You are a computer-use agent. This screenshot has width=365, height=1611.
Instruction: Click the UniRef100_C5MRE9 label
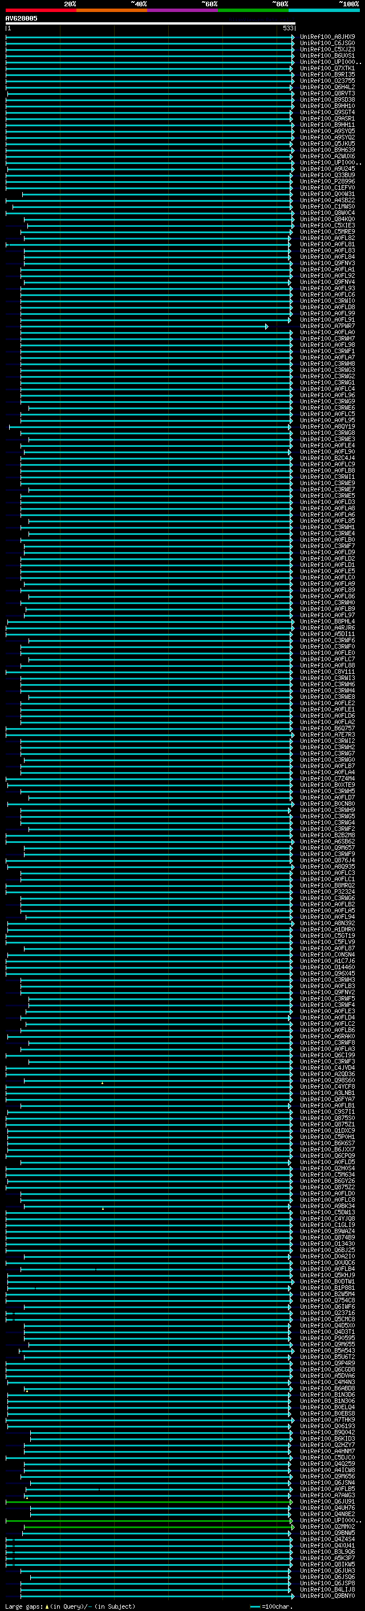(327, 232)
